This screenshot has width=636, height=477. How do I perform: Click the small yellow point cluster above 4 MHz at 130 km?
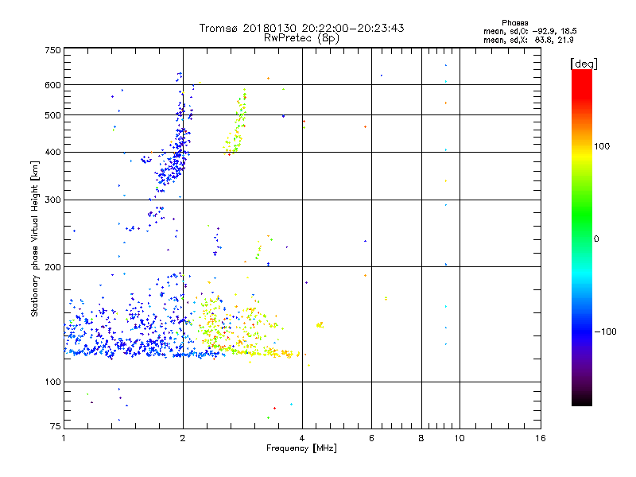click(320, 325)
